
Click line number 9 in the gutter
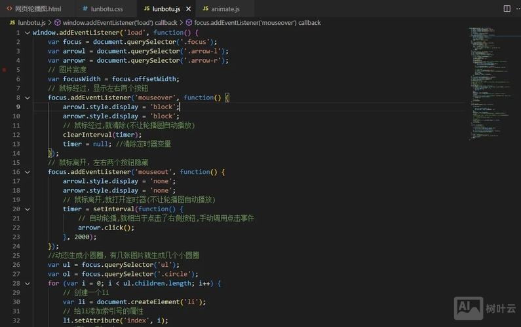(x=18, y=107)
